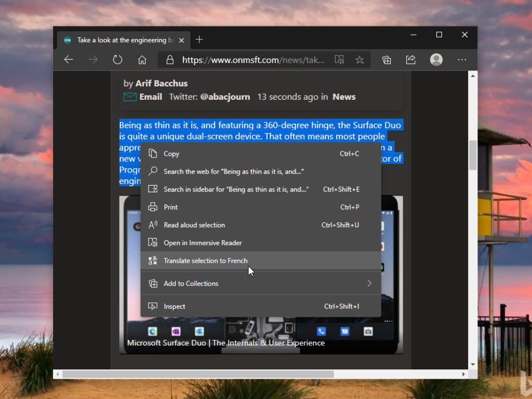Click the padlock site info icon

click(170, 60)
